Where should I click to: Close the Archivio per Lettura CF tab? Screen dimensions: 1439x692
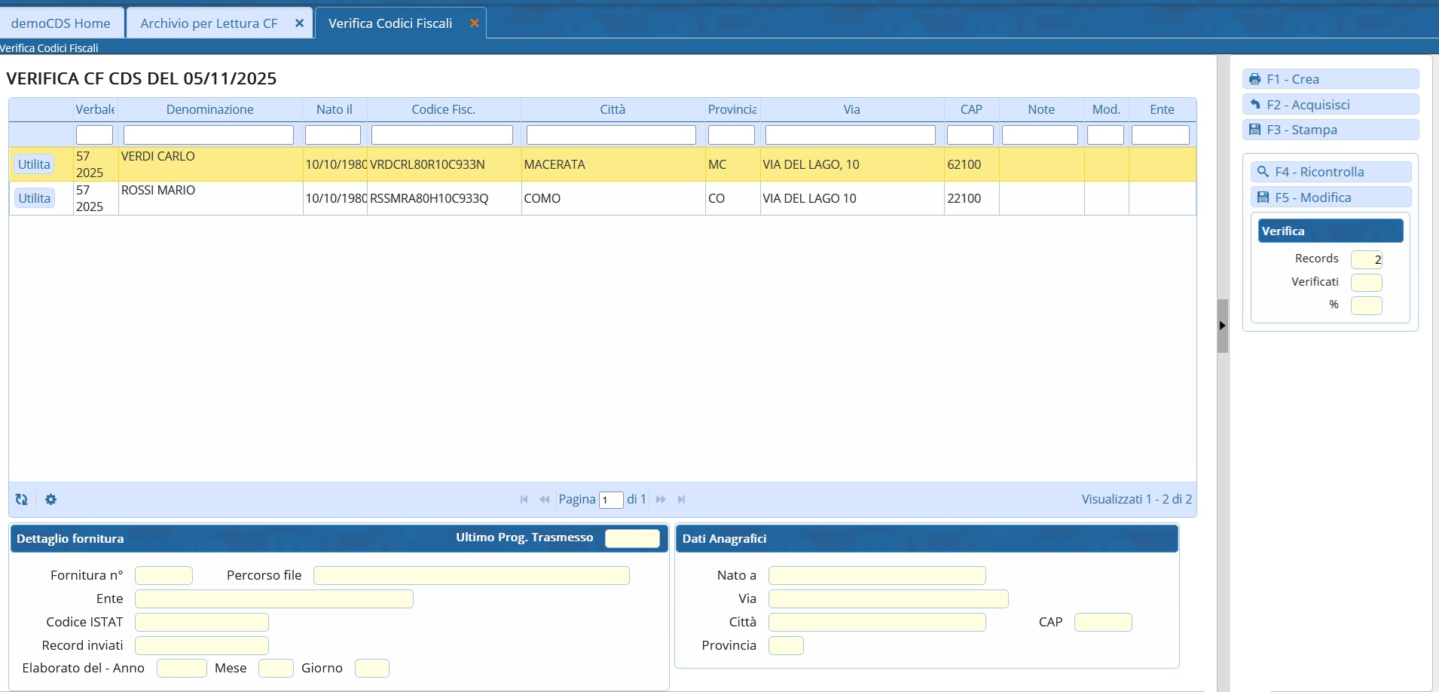pos(299,23)
